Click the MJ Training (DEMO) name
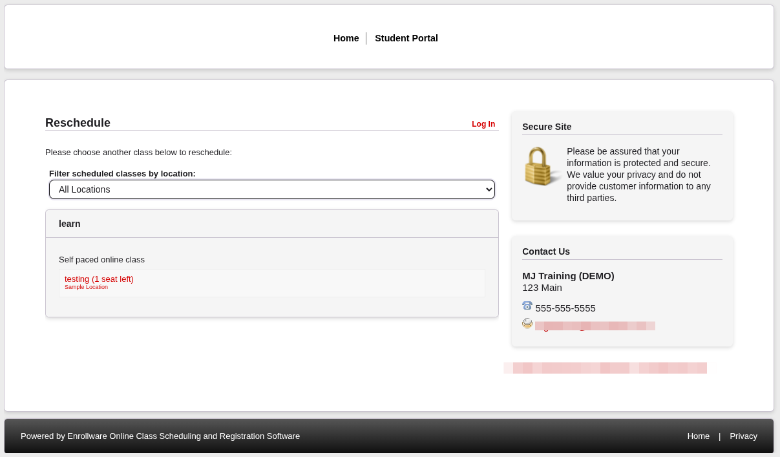780x457 pixels. pyautogui.click(x=568, y=276)
